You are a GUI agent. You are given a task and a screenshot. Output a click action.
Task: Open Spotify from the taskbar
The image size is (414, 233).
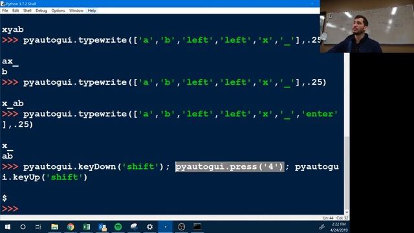click(118, 227)
